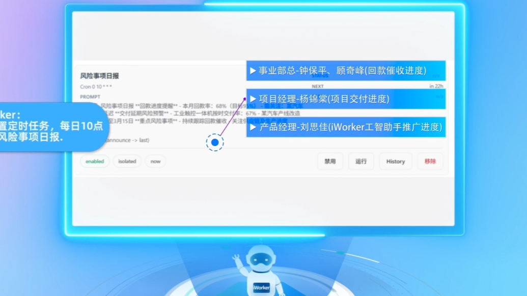
Task: Click the 风险事项日报 task title
Action: tap(99, 76)
